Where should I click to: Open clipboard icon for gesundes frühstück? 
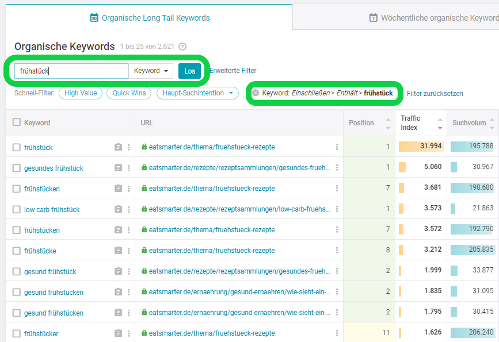pos(118,167)
